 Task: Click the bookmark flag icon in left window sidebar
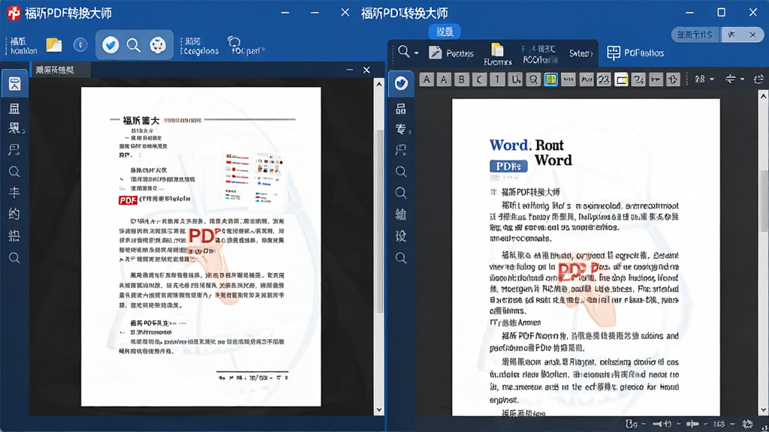[x=14, y=150]
